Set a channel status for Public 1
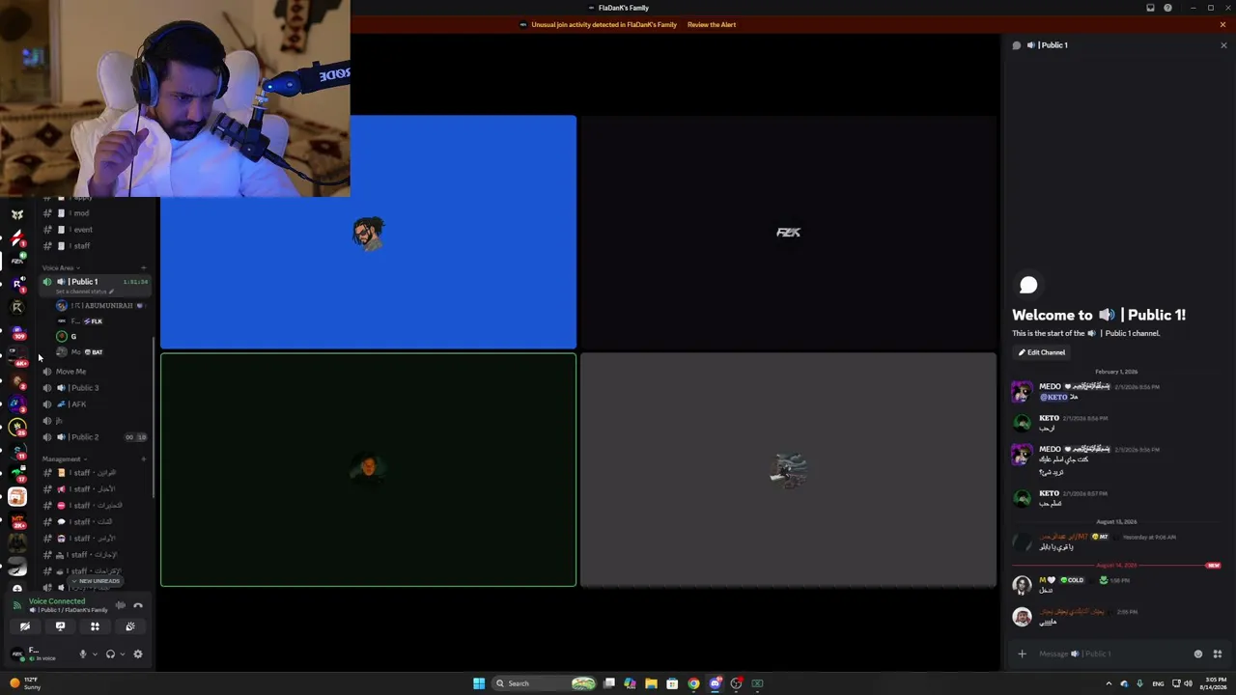 pos(85,292)
